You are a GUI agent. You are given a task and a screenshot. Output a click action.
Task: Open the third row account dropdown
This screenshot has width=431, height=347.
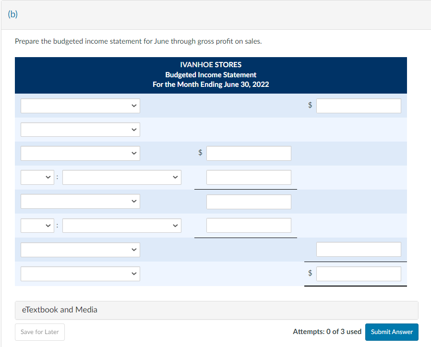coord(80,154)
